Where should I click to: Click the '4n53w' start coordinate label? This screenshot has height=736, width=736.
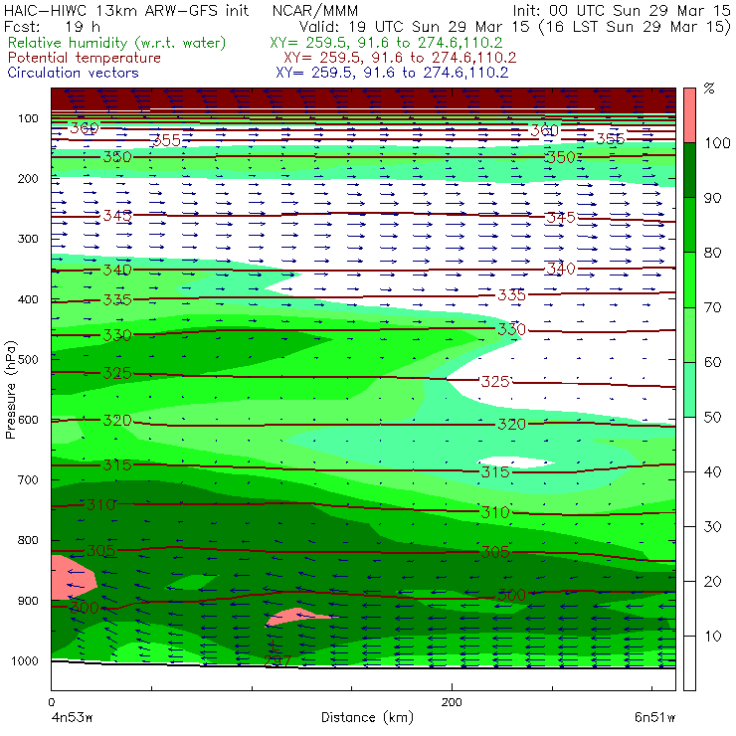point(73,718)
